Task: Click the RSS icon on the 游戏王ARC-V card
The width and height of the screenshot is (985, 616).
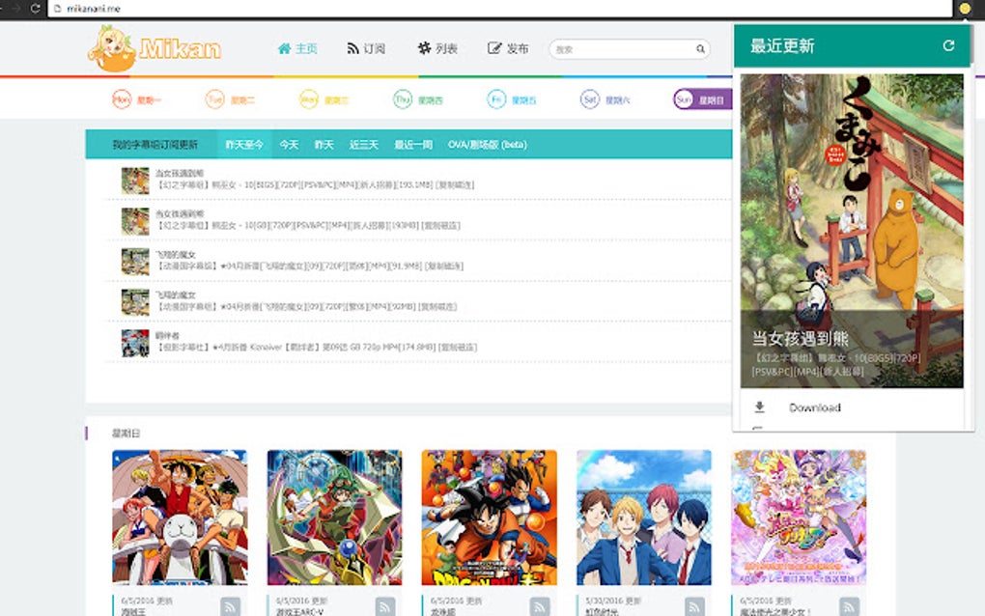Action: (385, 605)
